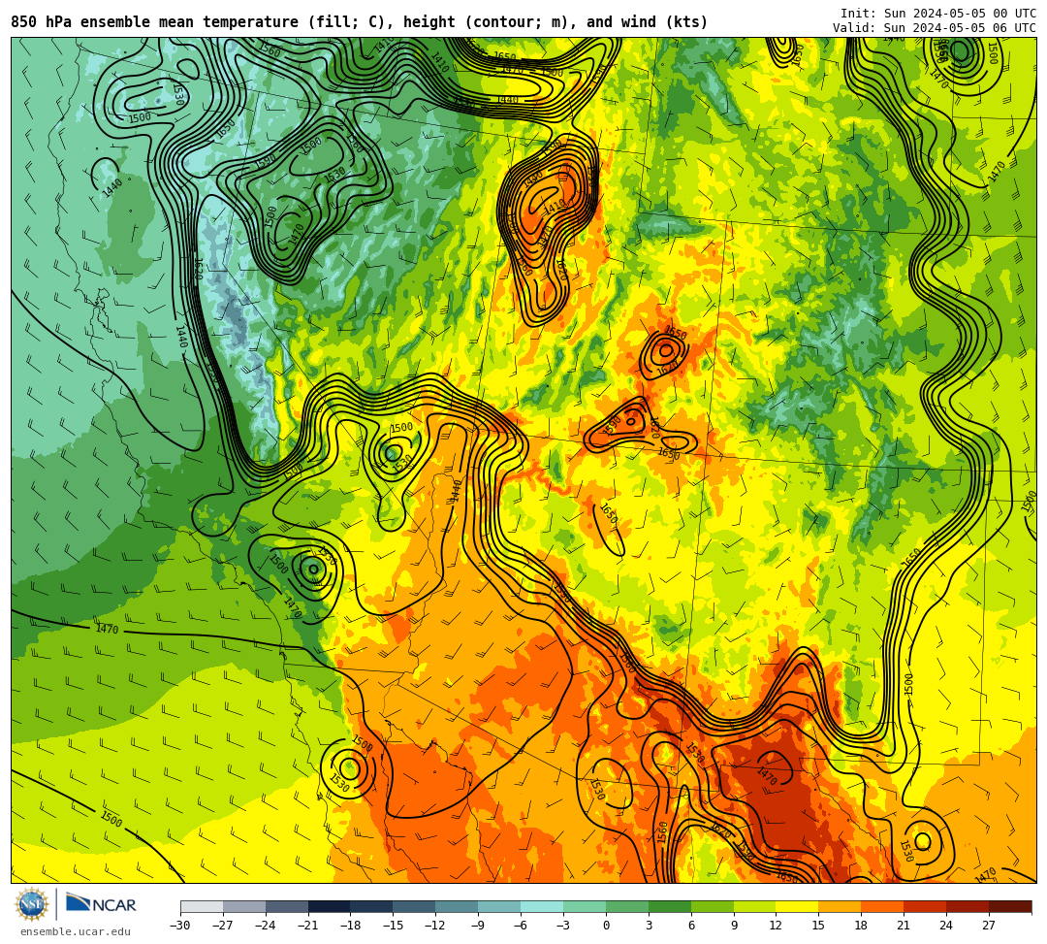Click the colorbar tick label 3
This screenshot has height=944, width=1047.
pyautogui.click(x=649, y=926)
